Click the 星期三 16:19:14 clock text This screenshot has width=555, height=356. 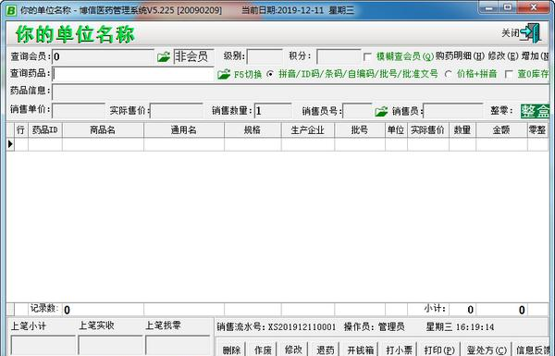tap(460, 327)
